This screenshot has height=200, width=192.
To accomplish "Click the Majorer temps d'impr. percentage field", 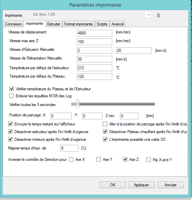I will 69,148.
